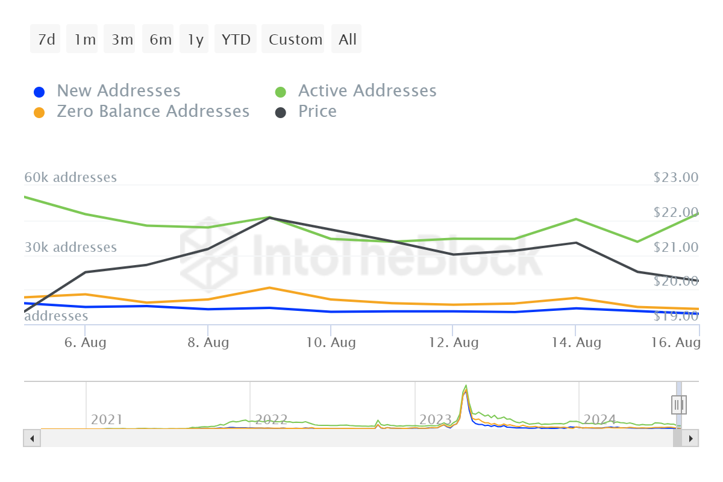Hide the Active Addresses series label
Screen dimensions: 723x482
[367, 91]
